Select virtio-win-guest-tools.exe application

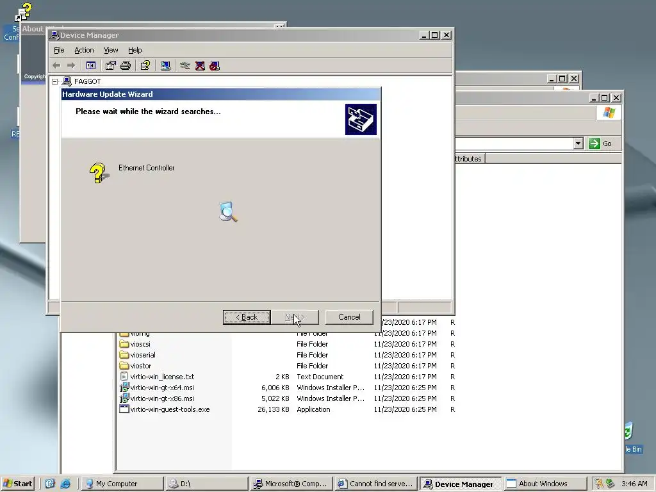click(170, 409)
